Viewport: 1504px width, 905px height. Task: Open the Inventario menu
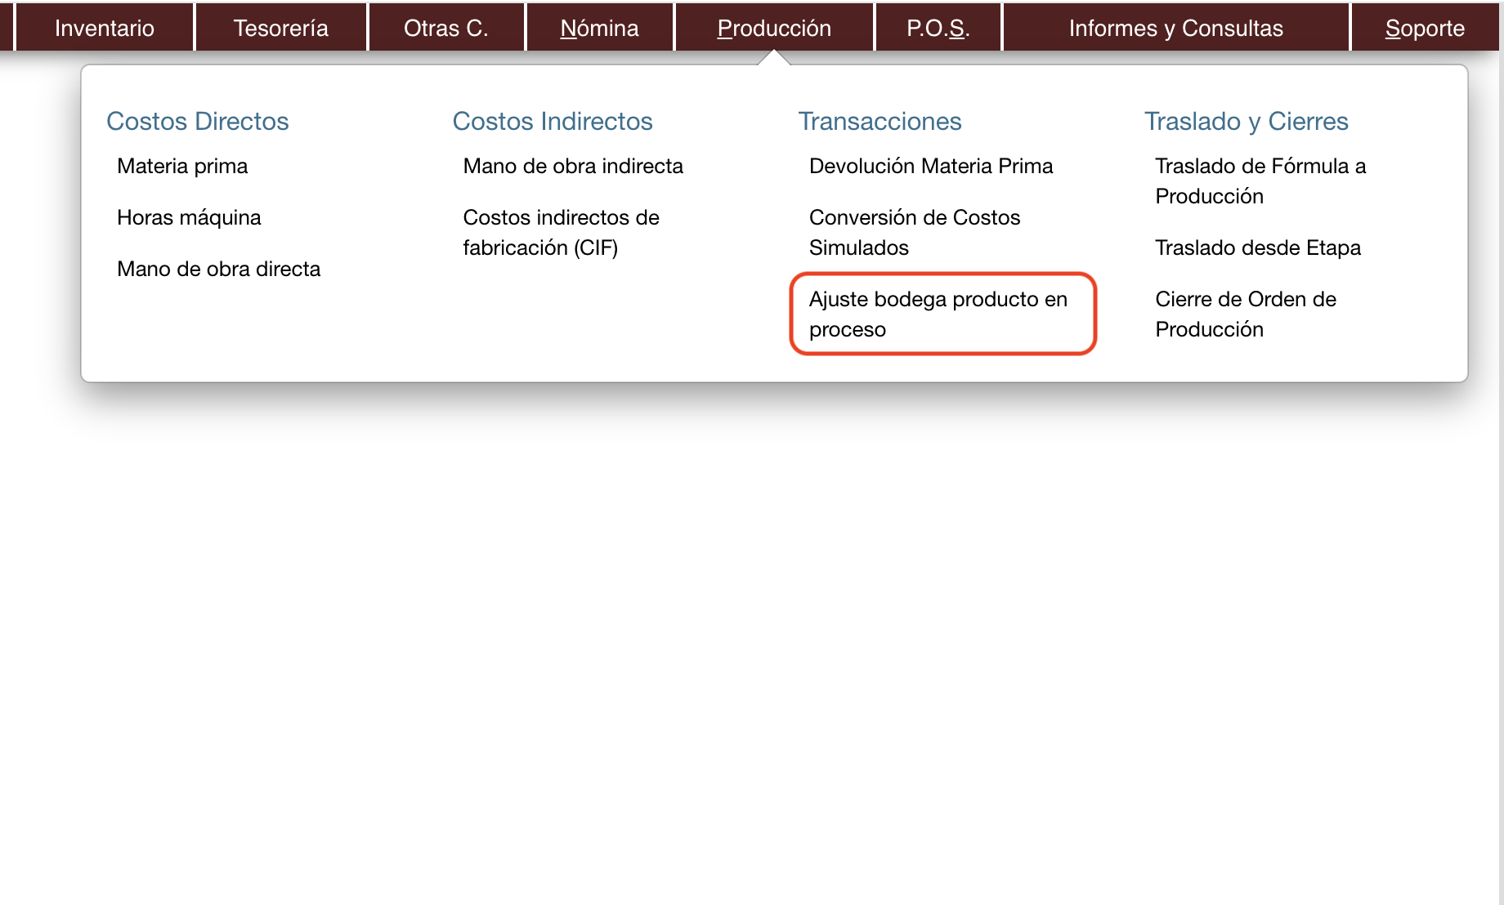pyautogui.click(x=105, y=28)
